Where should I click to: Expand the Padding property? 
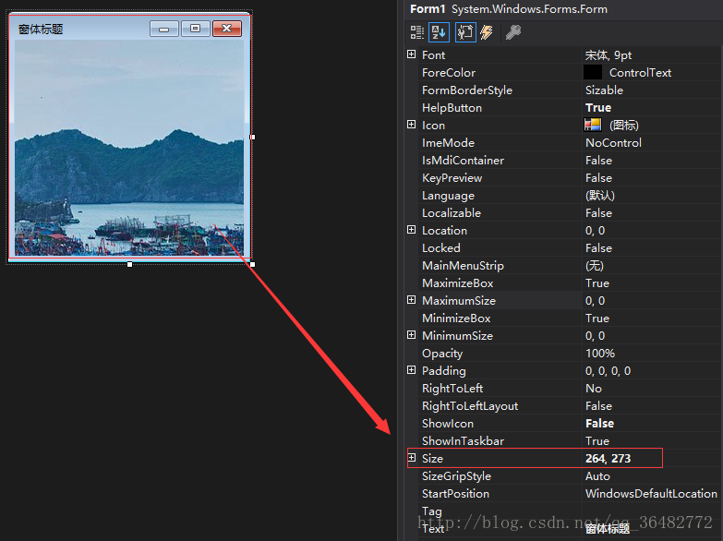411,370
